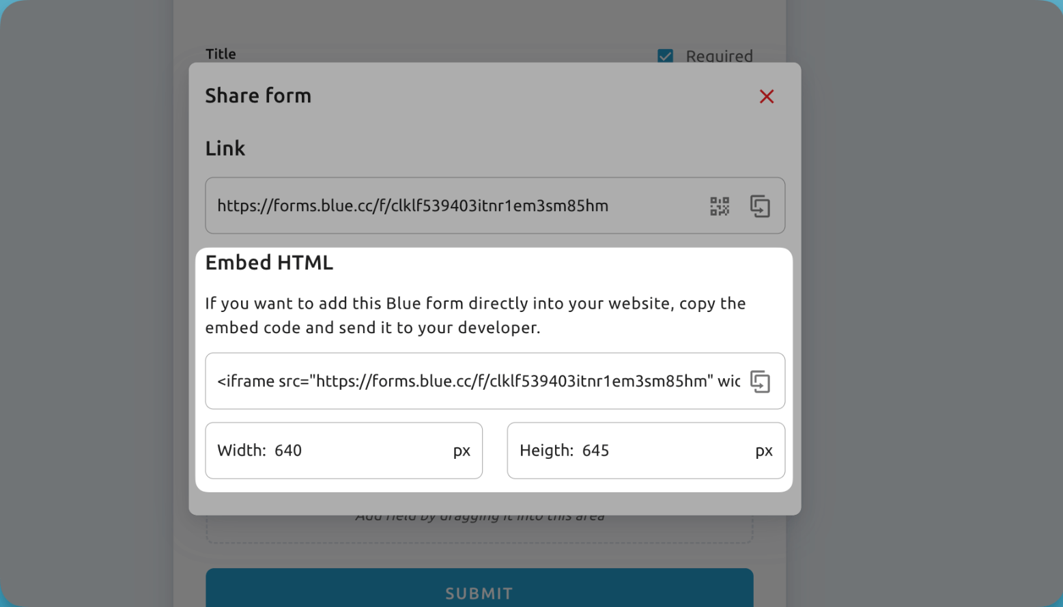This screenshot has height=607, width=1063.
Task: Click the Link section heading
Action: click(225, 148)
